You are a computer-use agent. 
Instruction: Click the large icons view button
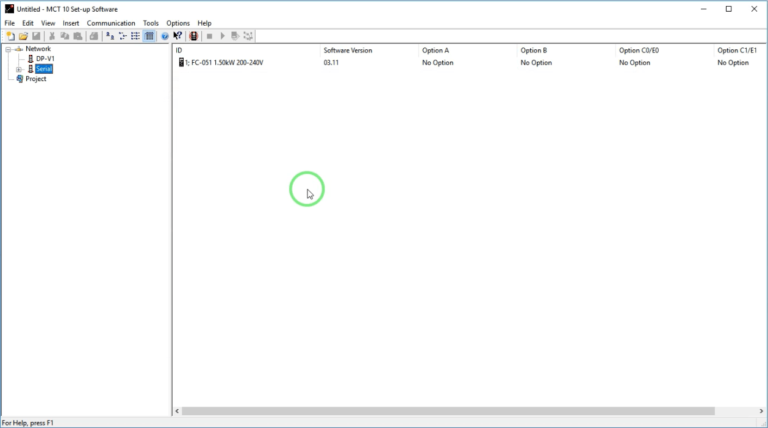110,36
